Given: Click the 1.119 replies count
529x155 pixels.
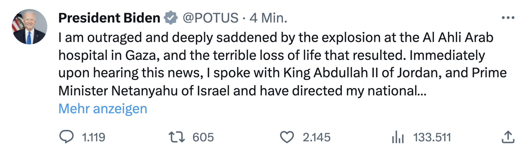Looking at the screenshot, I should 94,137.
